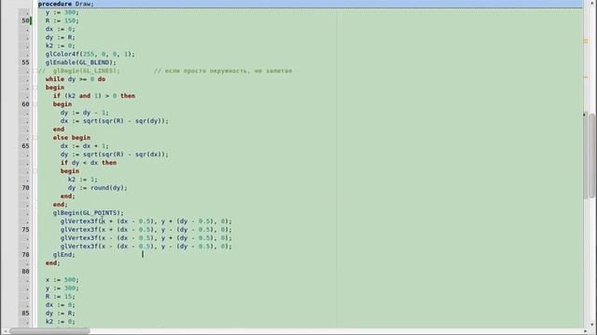Click the 'R := 15;' line
This screenshot has width=597, height=335.
60,296
